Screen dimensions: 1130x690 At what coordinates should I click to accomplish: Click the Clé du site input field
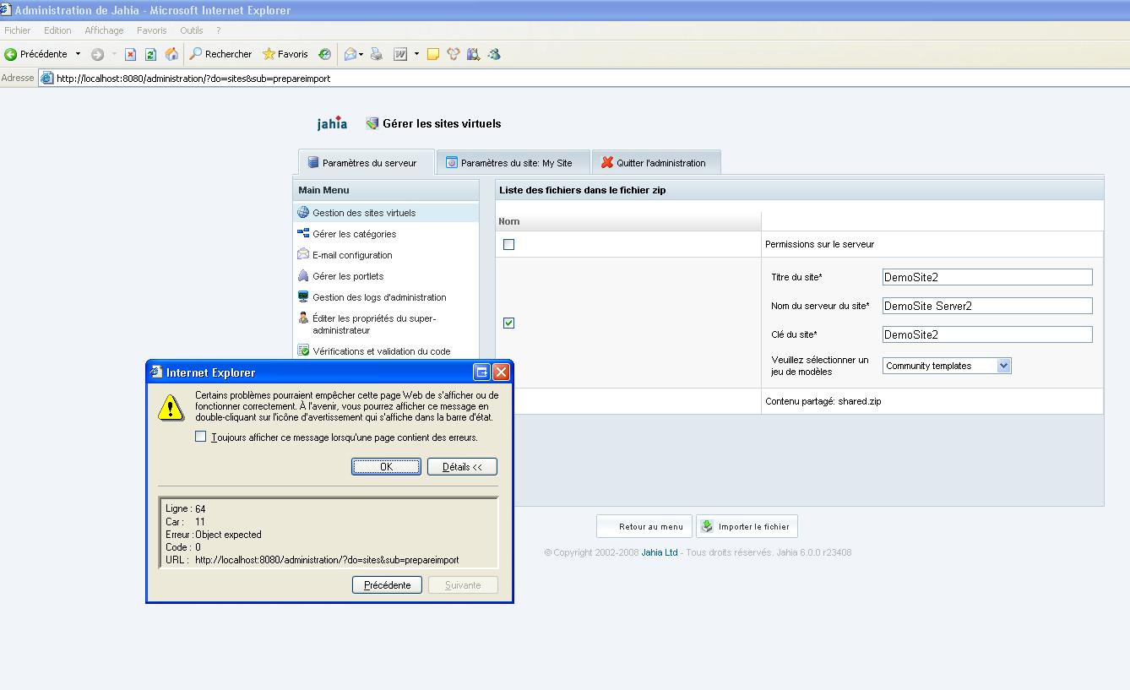(987, 334)
